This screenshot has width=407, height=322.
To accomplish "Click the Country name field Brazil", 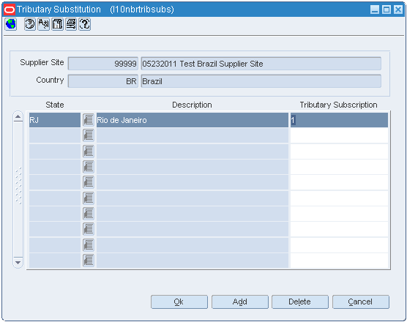I will coord(261,81).
